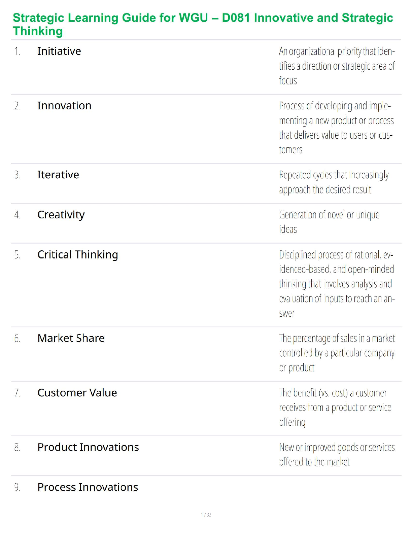Click the list number 5 beside Critical Thinking

17,255
